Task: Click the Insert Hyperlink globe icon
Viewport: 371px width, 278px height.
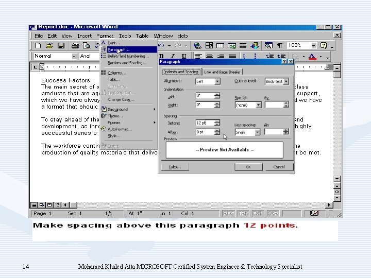Action: point(197,45)
